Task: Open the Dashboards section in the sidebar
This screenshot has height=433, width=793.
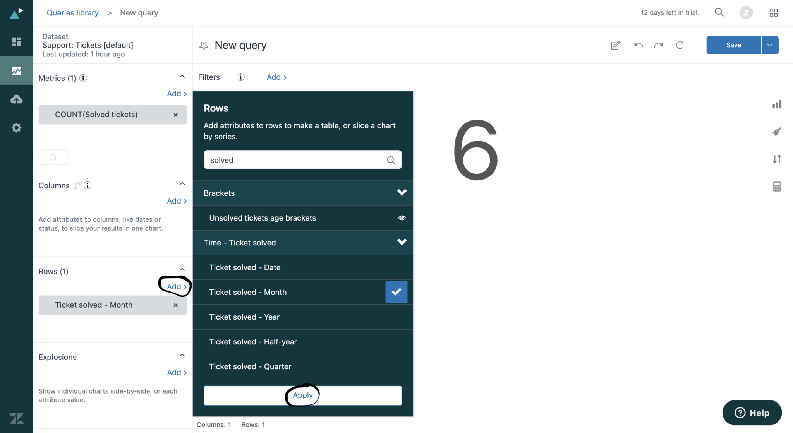Action: tap(16, 41)
